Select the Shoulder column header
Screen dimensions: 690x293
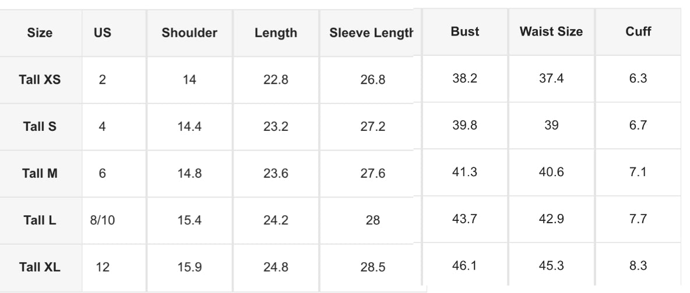[189, 33]
